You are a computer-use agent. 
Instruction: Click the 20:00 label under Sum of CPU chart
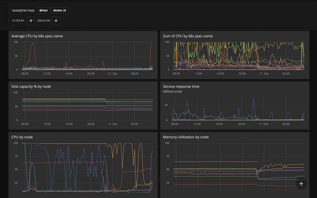(242, 74)
